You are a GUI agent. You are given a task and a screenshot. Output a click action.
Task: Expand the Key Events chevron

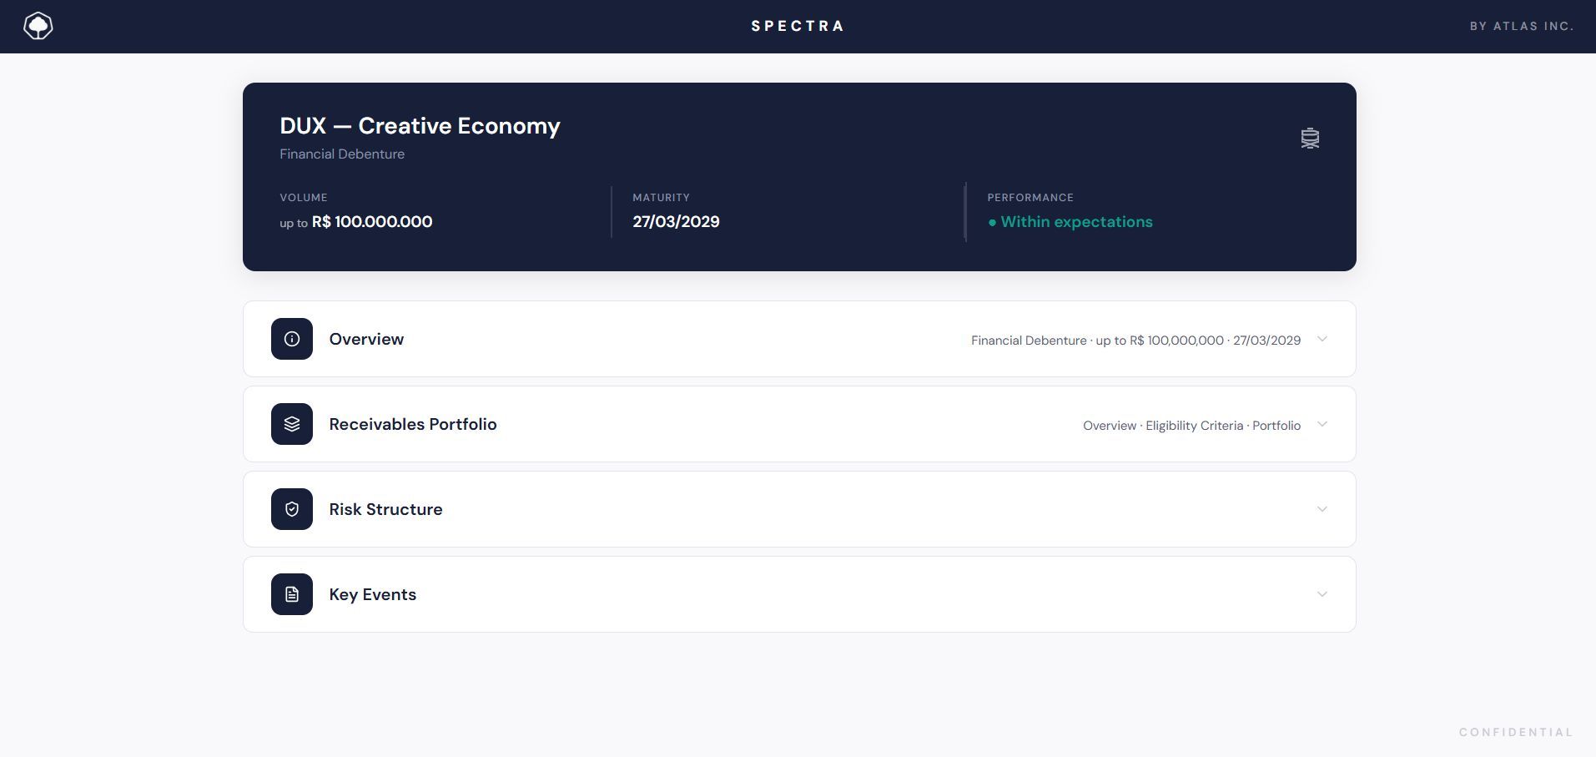(1322, 594)
